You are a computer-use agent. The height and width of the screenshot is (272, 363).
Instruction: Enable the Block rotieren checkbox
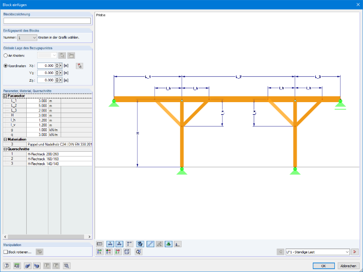(6, 252)
